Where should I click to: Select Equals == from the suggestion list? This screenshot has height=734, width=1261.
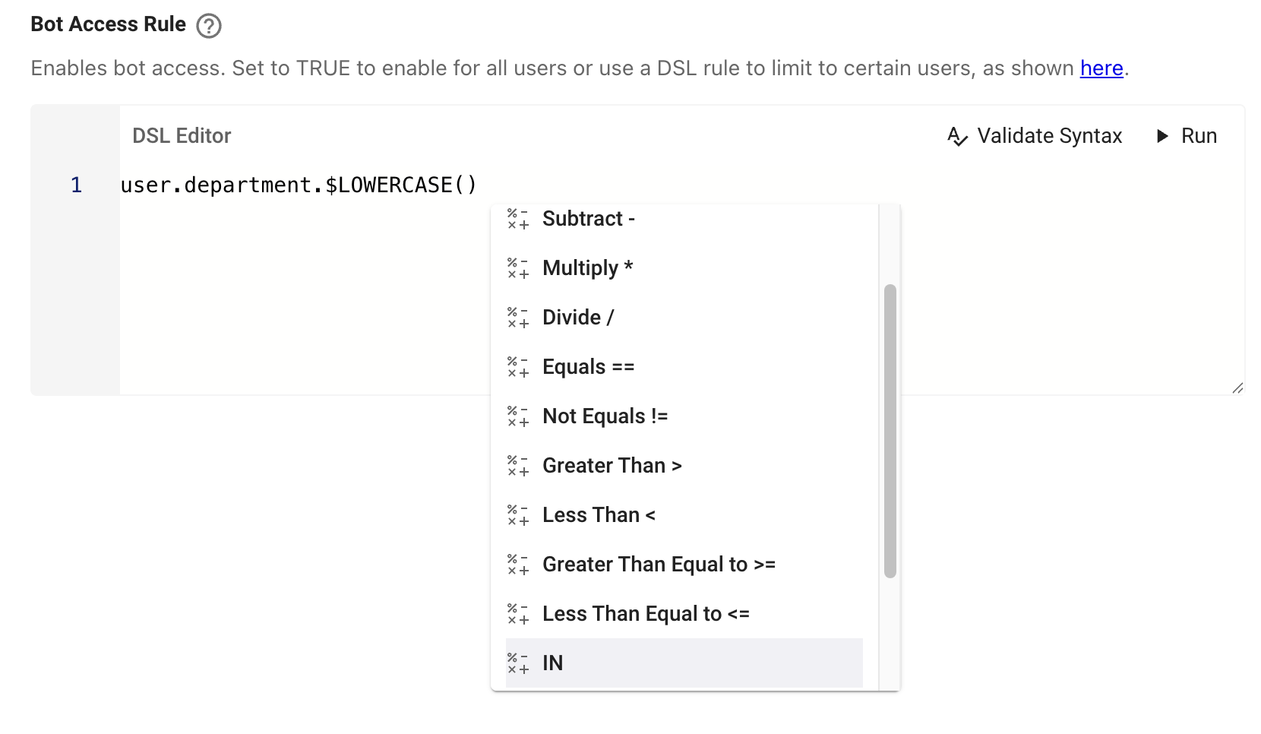589,367
